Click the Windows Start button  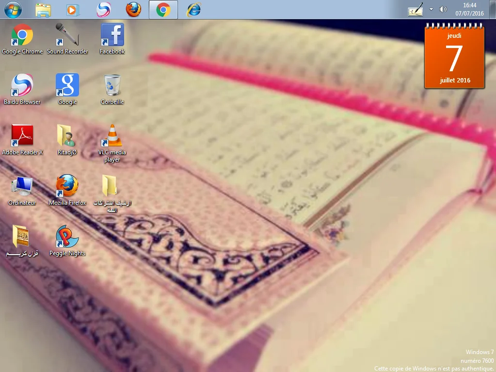13,9
